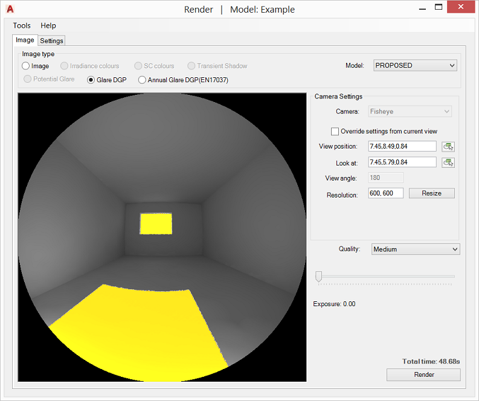Maximize the Render window

pos(440,8)
